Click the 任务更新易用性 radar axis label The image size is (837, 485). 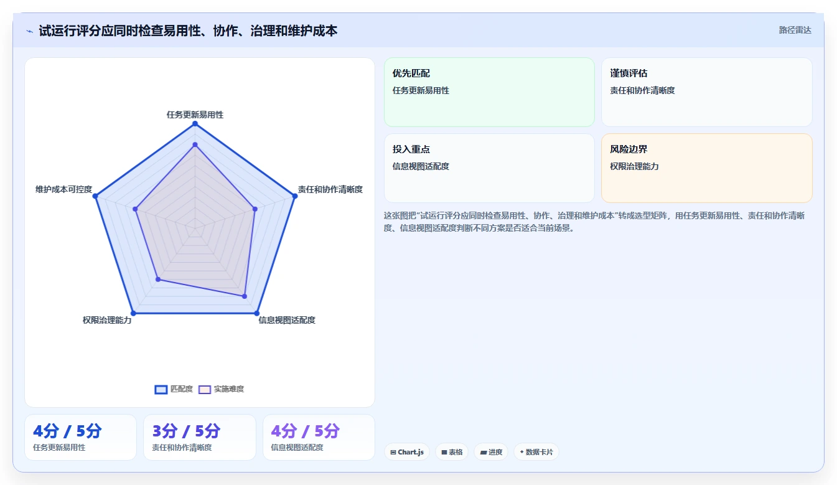tap(195, 115)
